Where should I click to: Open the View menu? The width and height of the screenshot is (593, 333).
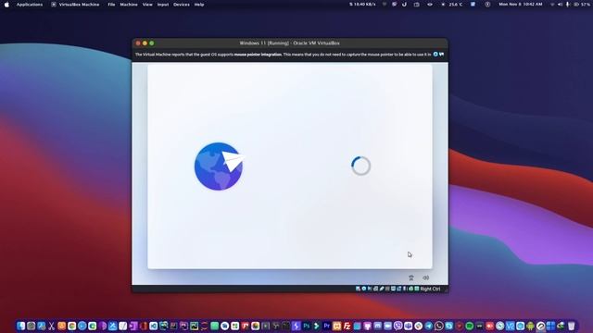pos(147,5)
